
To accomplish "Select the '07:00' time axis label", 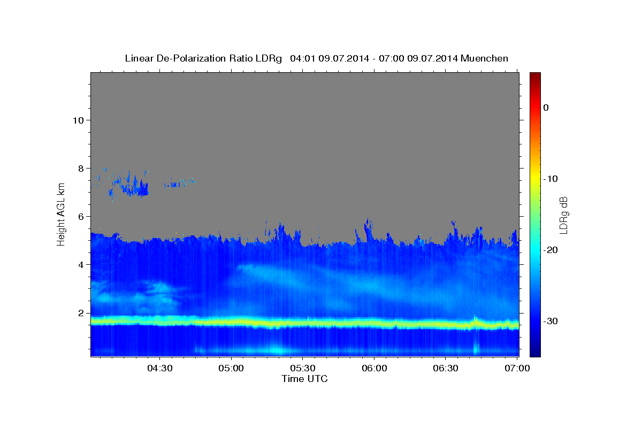I will [517, 368].
